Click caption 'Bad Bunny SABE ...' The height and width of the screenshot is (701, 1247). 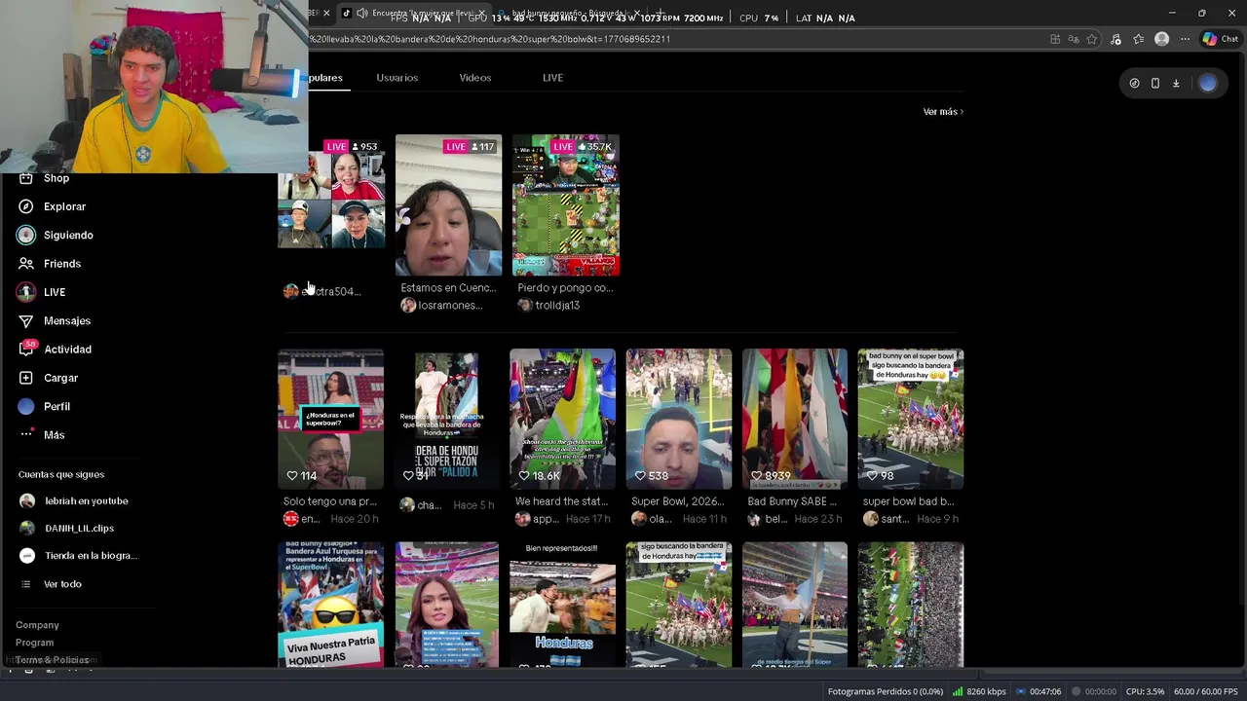point(792,501)
